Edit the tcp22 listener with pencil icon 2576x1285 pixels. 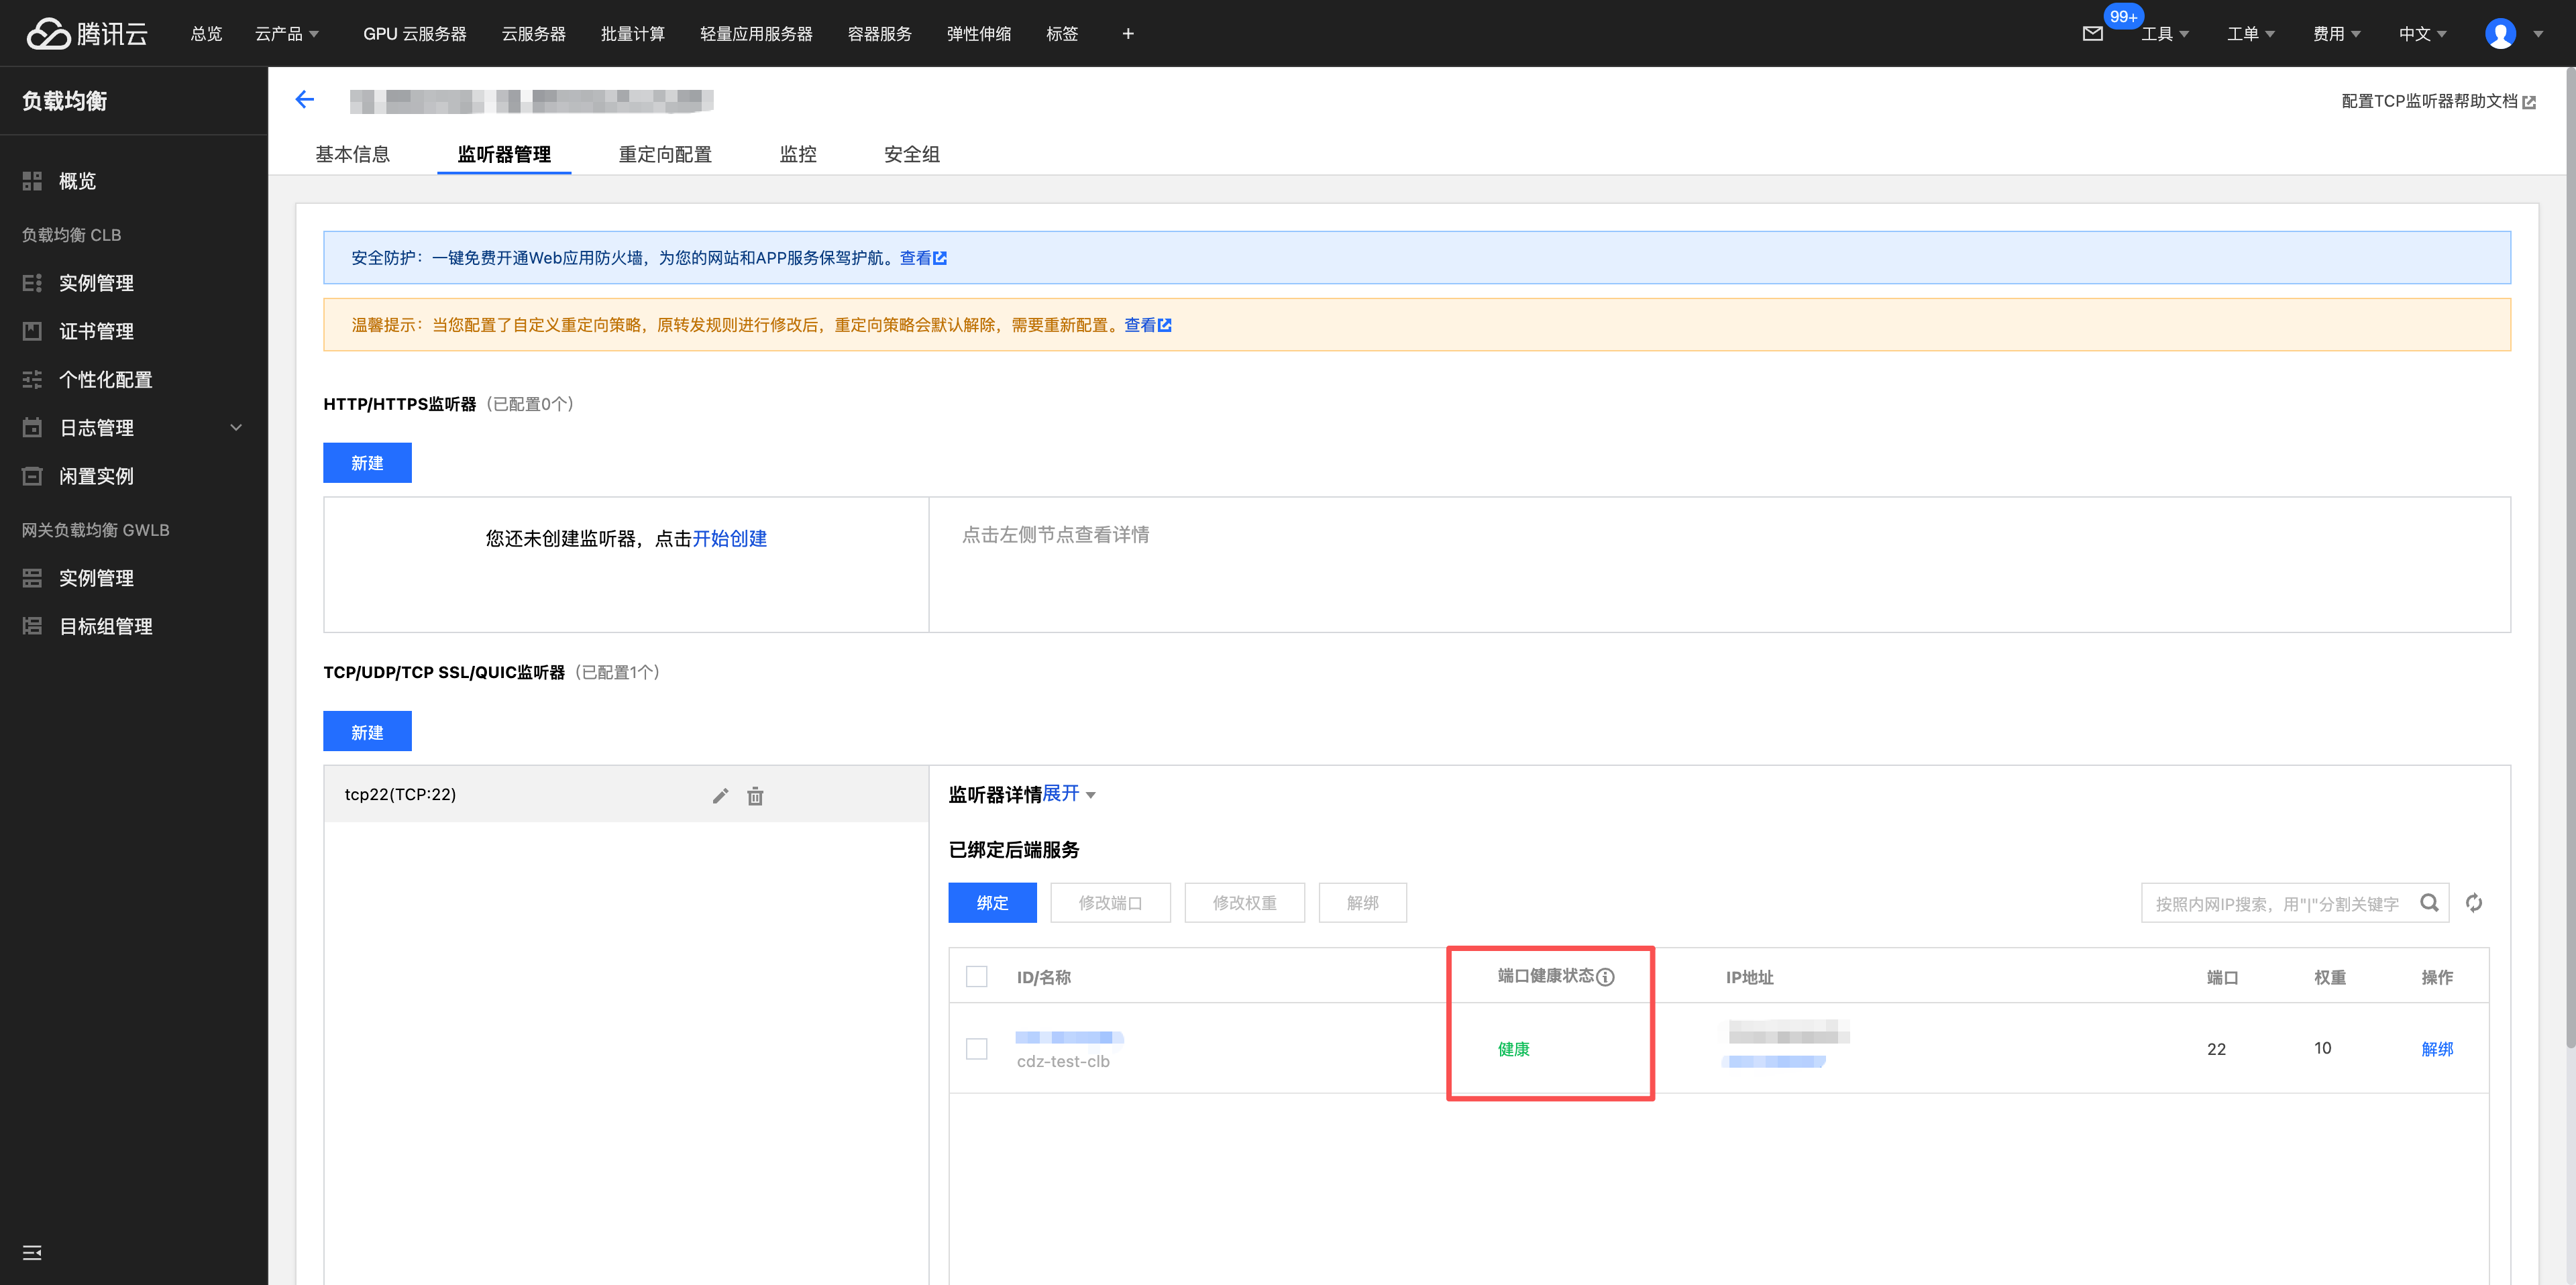point(720,796)
